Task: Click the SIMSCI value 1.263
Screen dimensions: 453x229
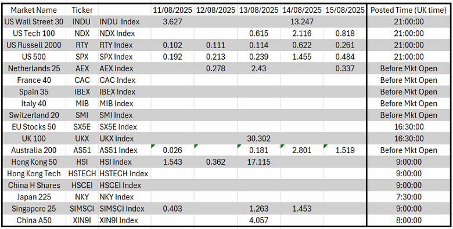Action: tap(258, 209)
